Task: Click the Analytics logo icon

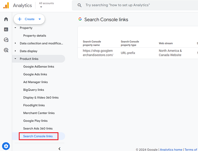Action: [x=6, y=5]
